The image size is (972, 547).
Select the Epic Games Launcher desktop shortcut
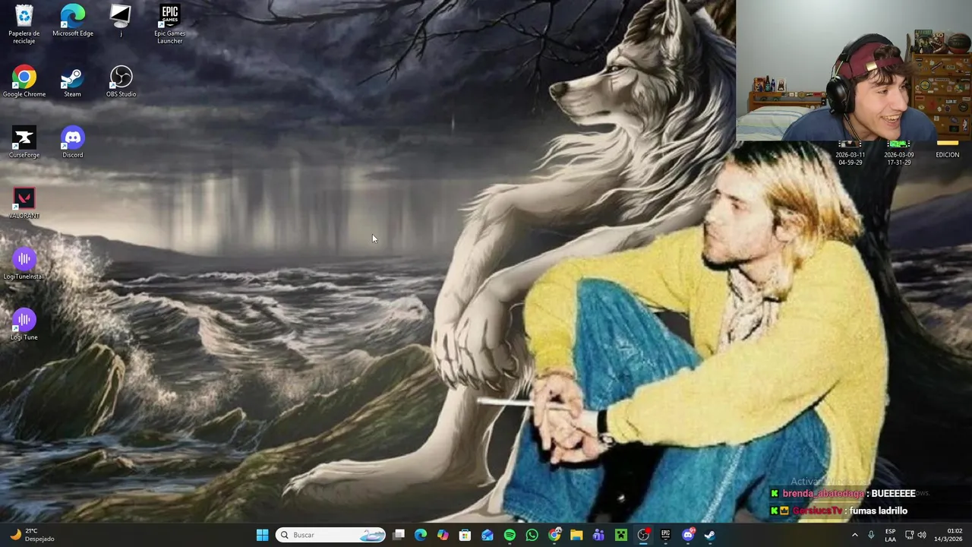pos(169,24)
